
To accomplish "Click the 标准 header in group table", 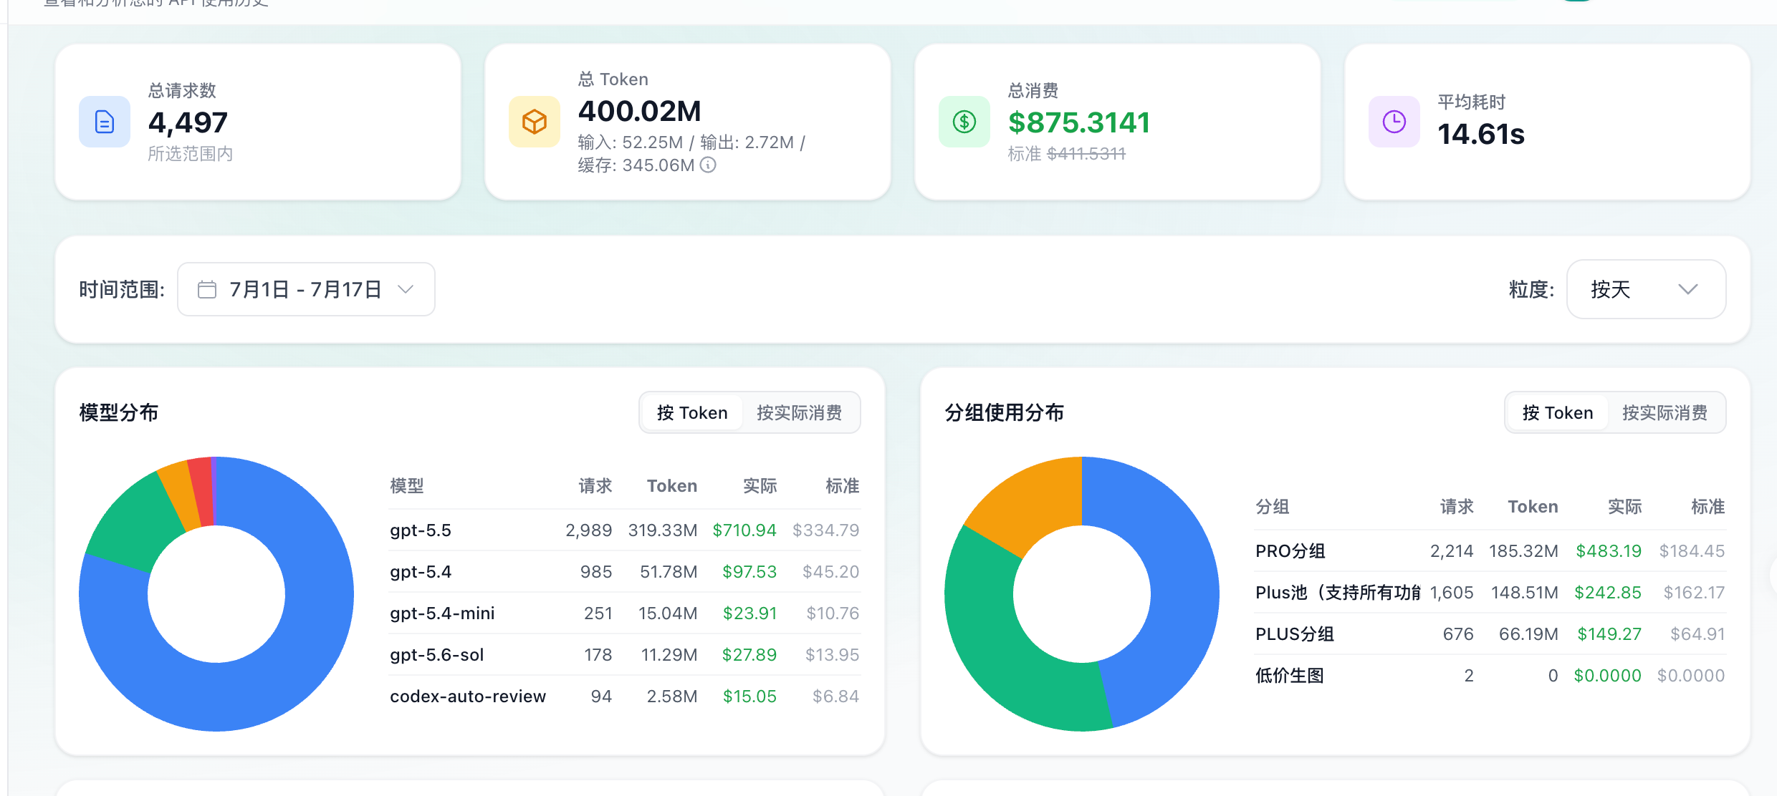I will point(1707,507).
